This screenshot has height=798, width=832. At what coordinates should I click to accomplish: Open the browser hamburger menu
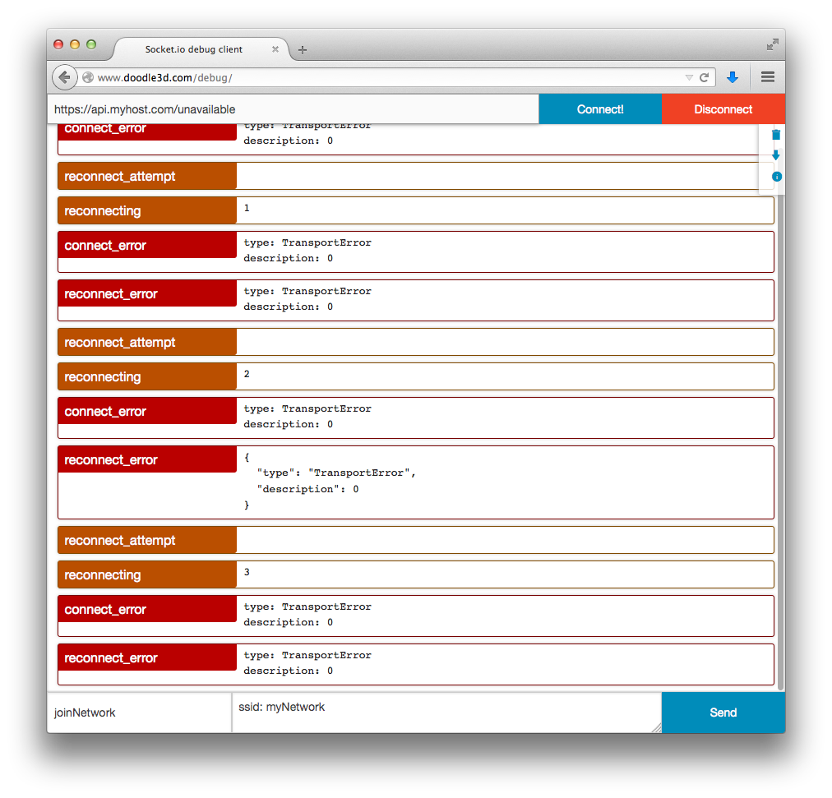(x=767, y=77)
